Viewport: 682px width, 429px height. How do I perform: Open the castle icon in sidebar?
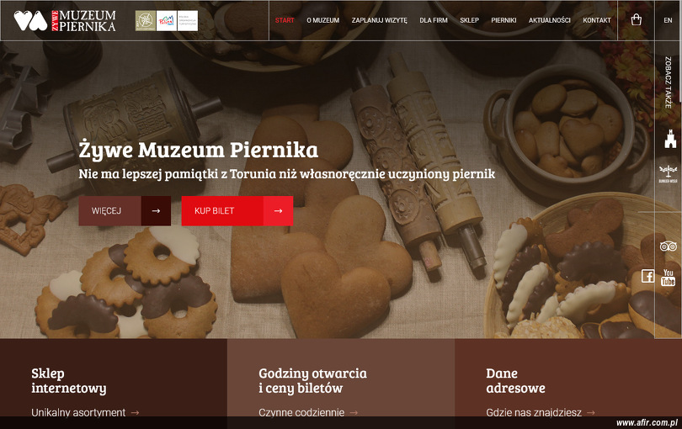(670, 139)
